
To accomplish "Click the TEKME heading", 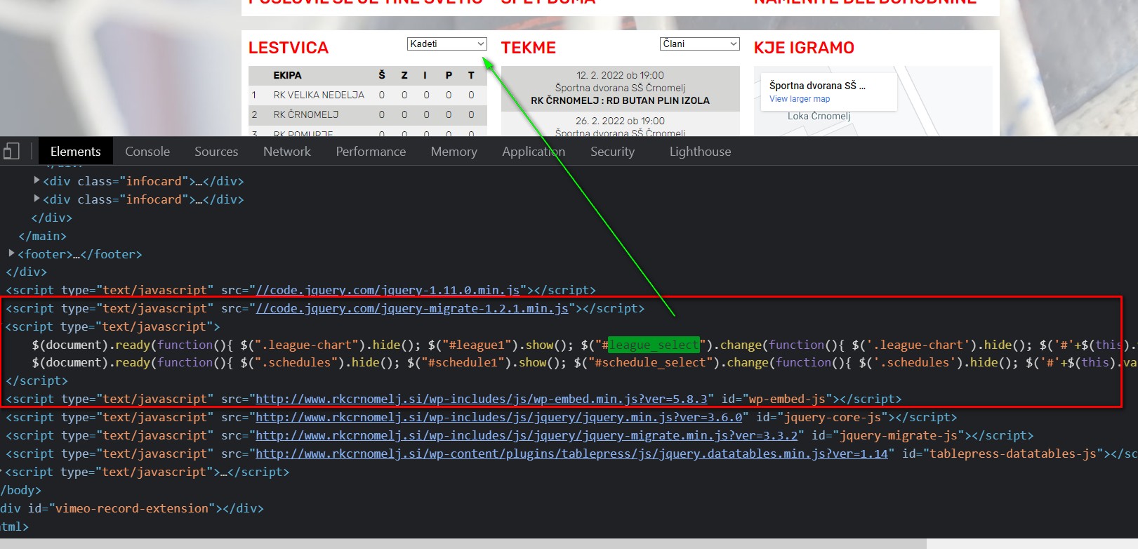I will pyautogui.click(x=529, y=48).
